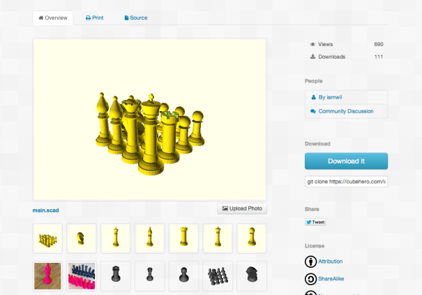Select the dark gray pawn thumbnail
The width and height of the screenshot is (422, 295).
coord(184,276)
